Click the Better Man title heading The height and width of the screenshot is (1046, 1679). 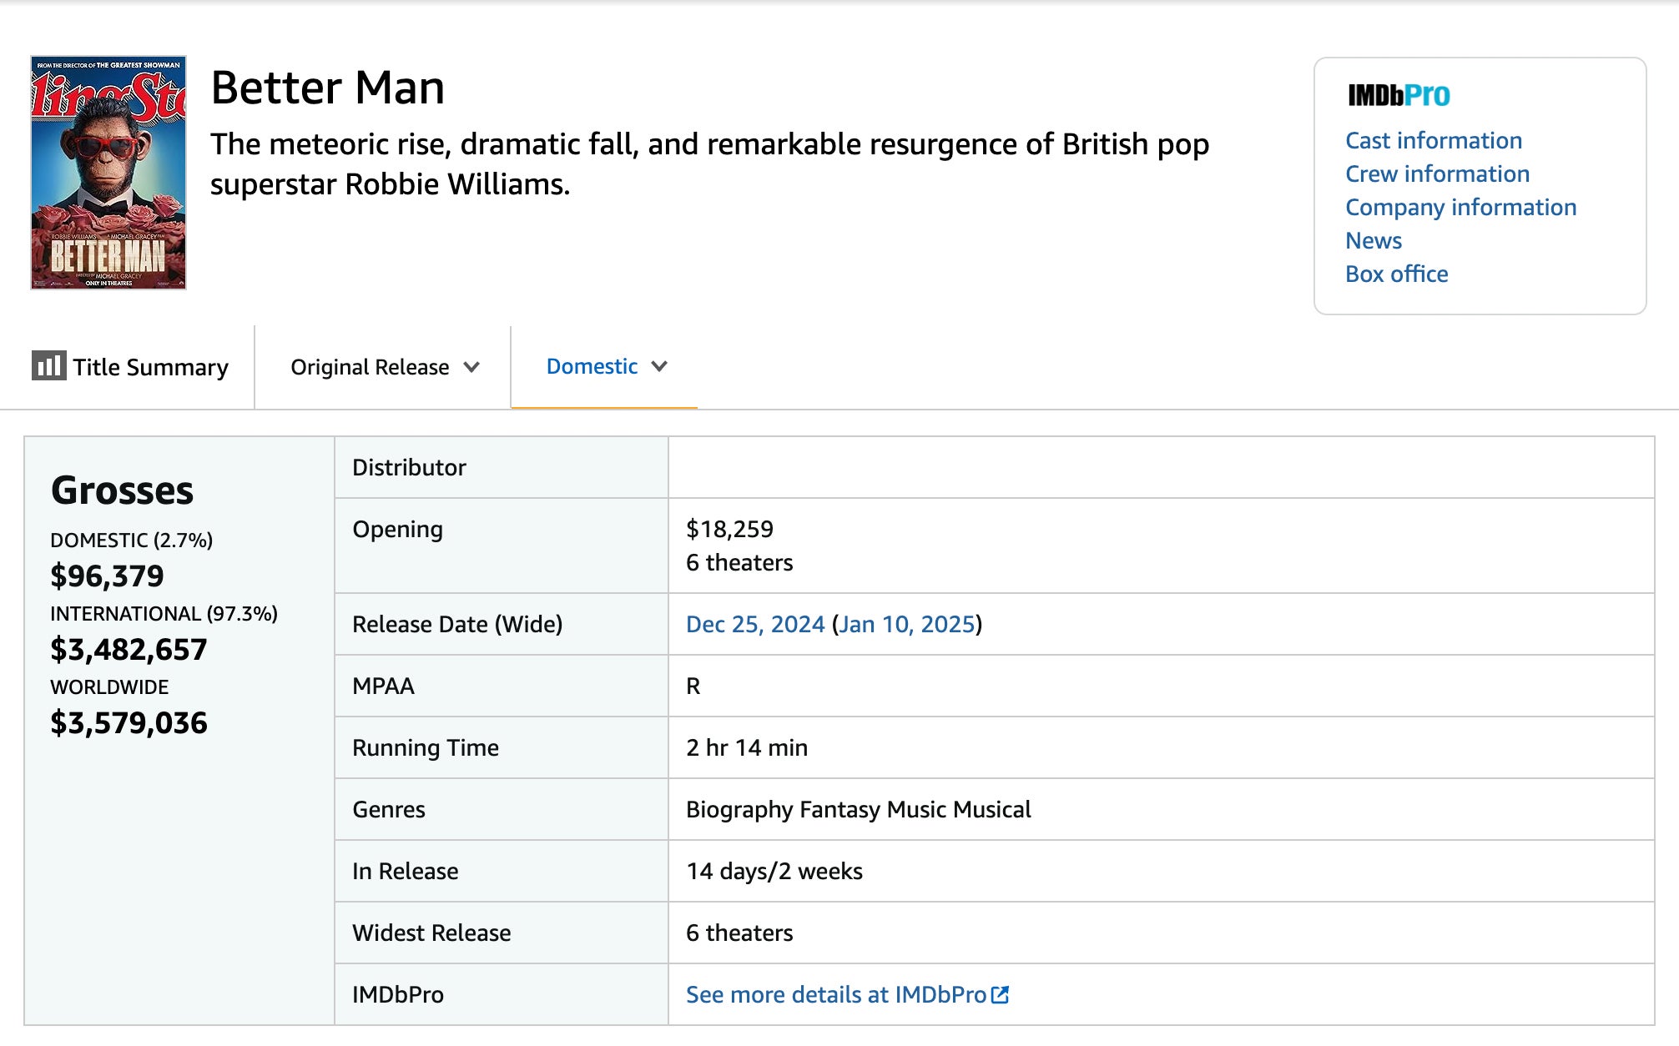coord(327,88)
